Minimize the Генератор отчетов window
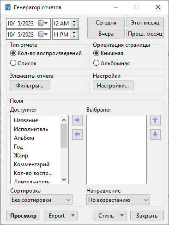The image size is (169, 225). pos(116,7)
